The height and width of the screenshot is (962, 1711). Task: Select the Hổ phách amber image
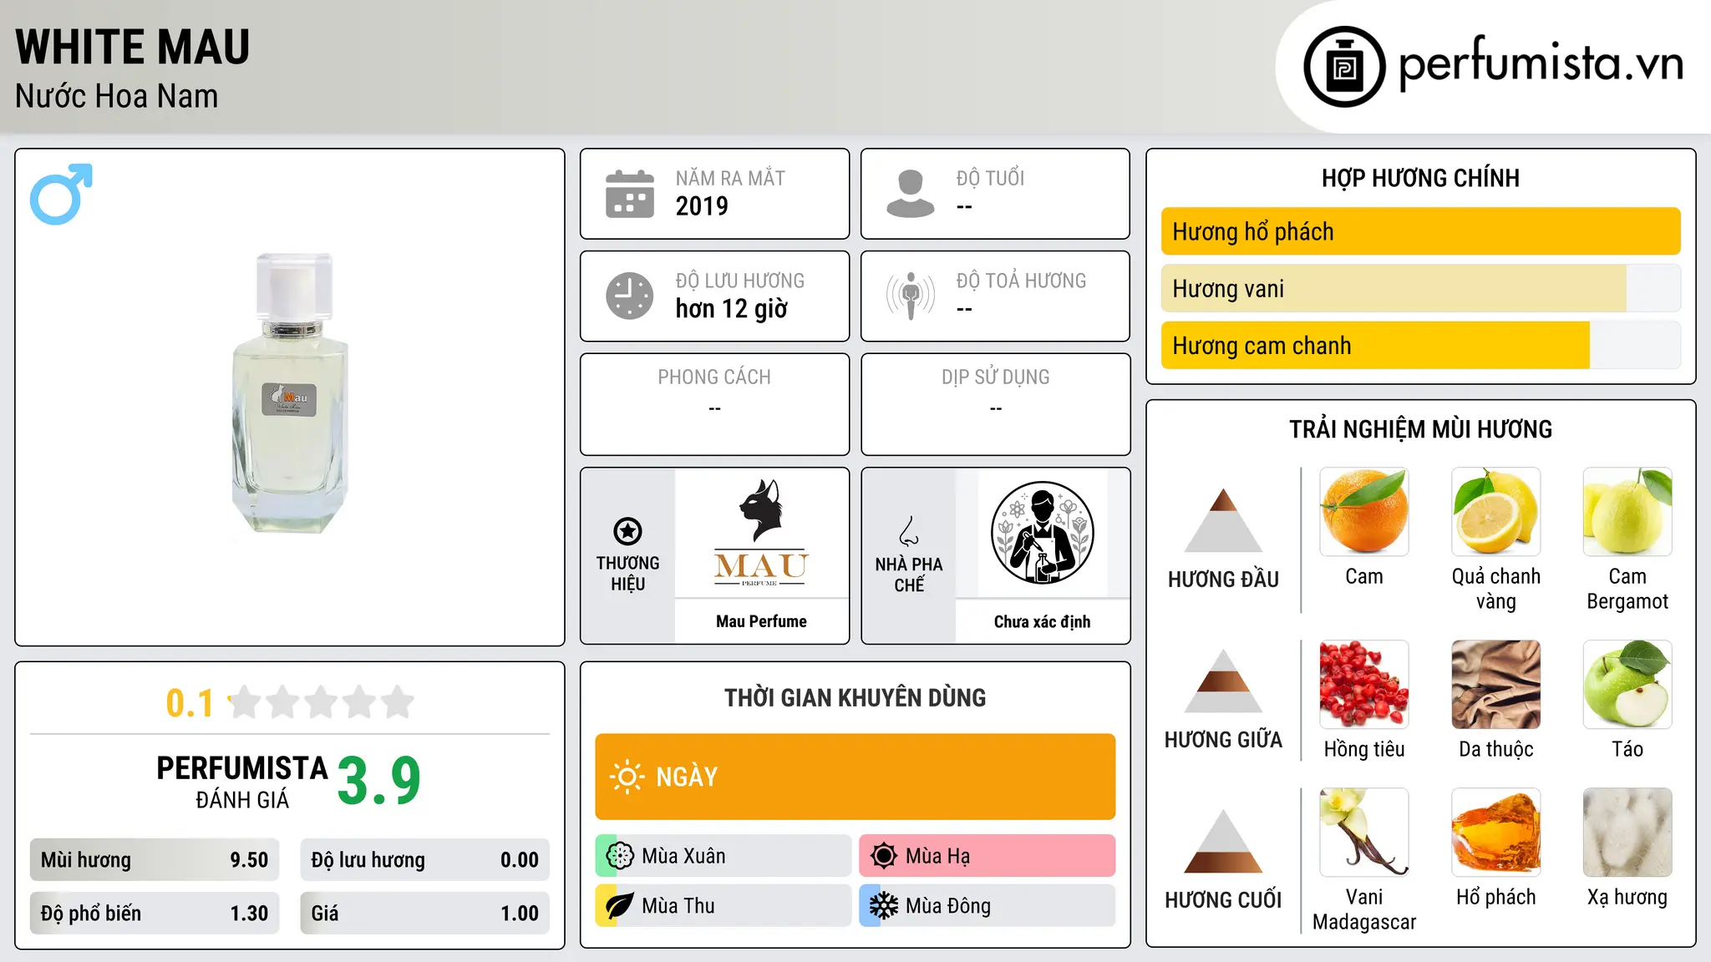click(x=1495, y=833)
